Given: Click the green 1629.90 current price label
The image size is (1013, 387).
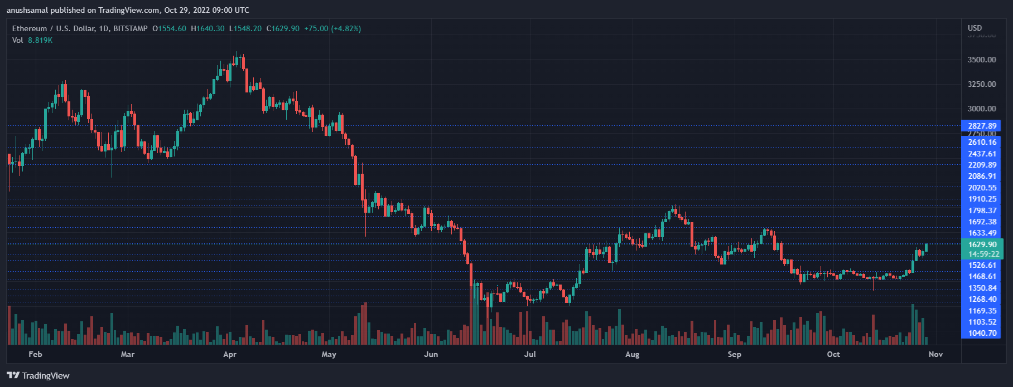Looking at the screenshot, I should pyautogui.click(x=982, y=244).
